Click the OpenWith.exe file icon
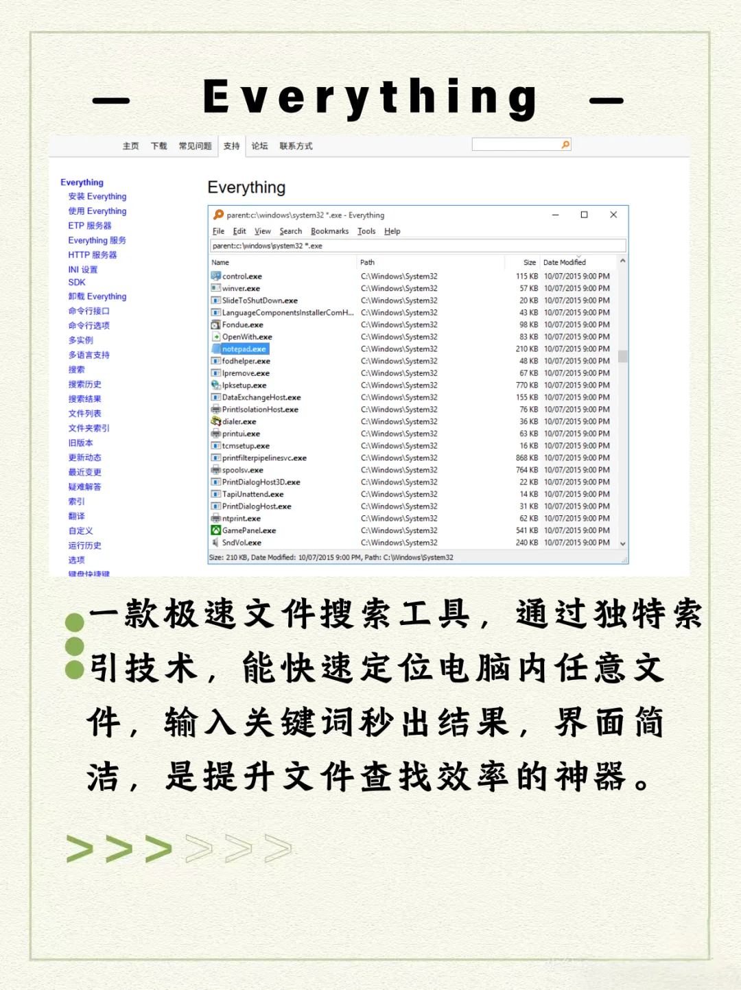The image size is (741, 990). point(215,337)
